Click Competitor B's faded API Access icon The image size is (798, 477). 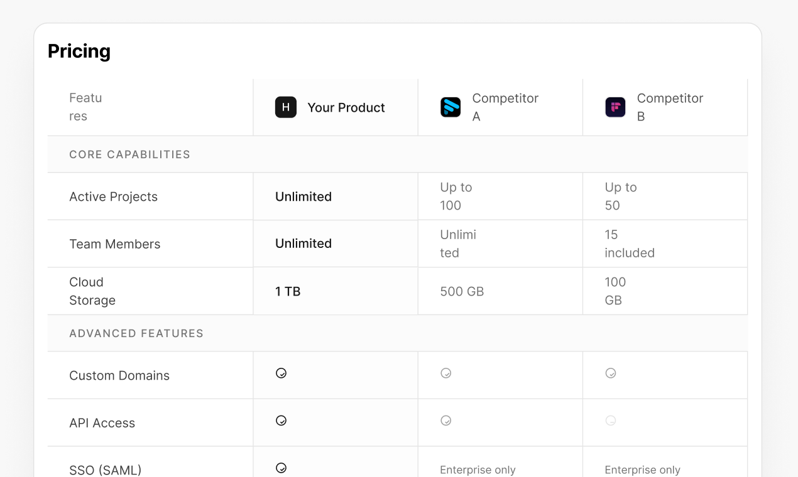pos(611,421)
